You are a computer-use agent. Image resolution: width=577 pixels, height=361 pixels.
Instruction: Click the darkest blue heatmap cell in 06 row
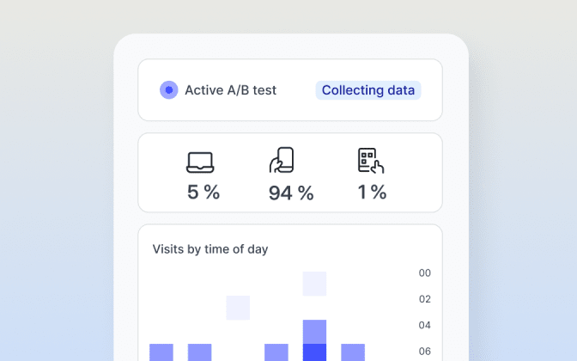click(x=314, y=352)
